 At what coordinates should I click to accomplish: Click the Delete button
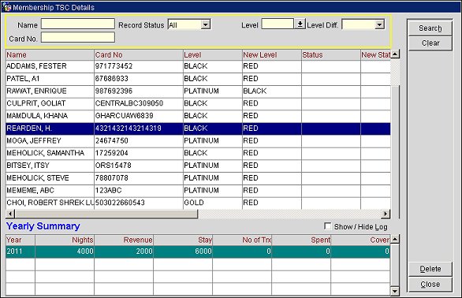click(430, 269)
